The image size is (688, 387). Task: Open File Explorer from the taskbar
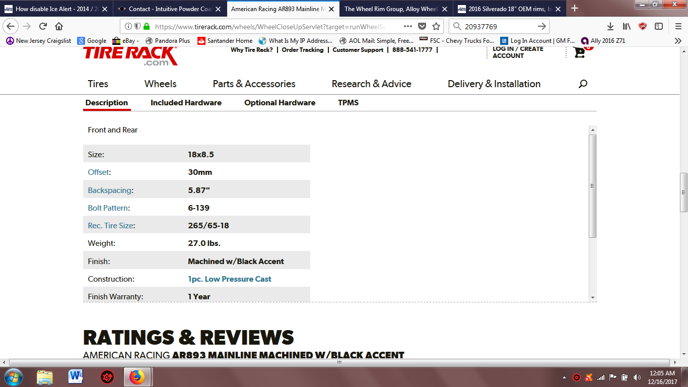tap(45, 377)
